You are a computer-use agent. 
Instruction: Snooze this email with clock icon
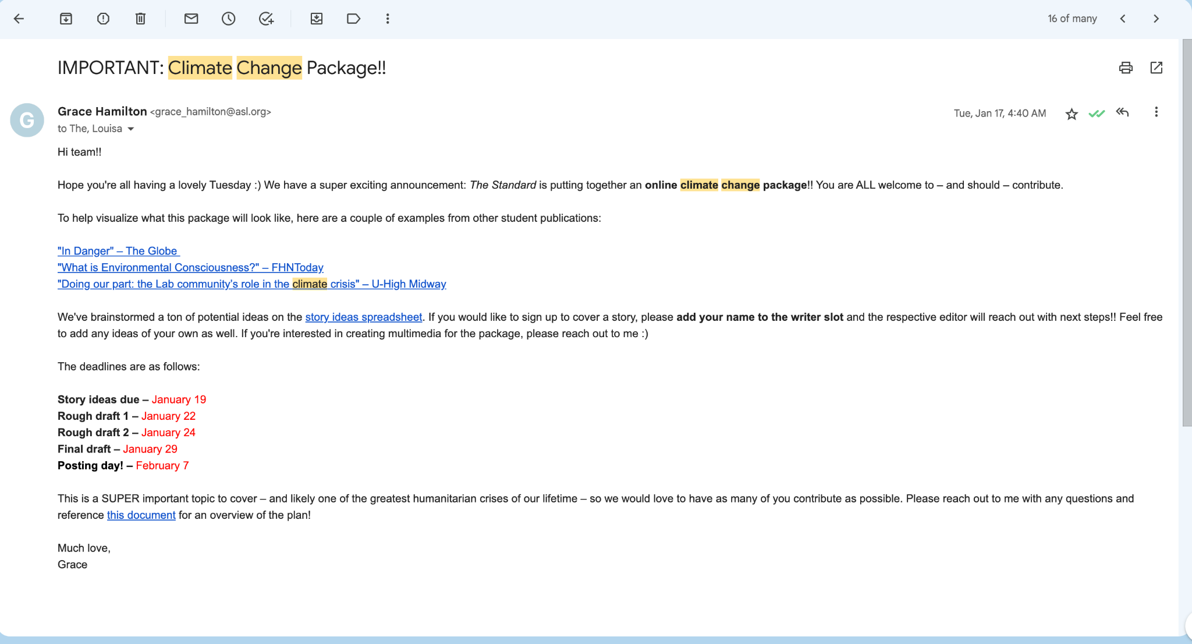point(228,19)
